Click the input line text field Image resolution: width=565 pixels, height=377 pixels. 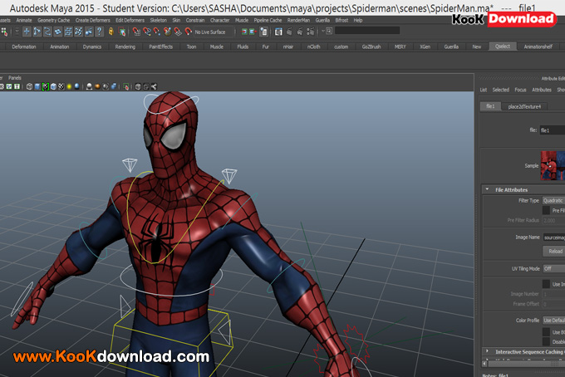(x=367, y=31)
